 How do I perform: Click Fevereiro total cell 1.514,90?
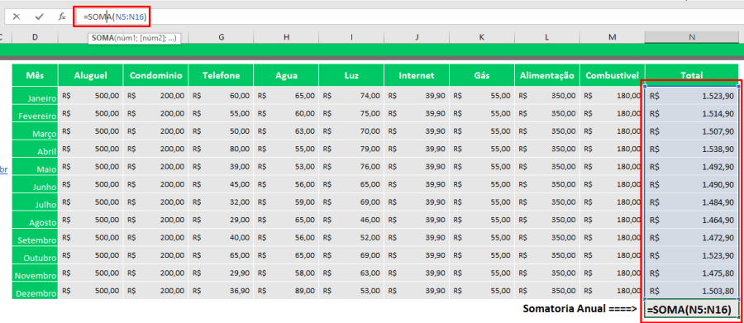(692, 113)
